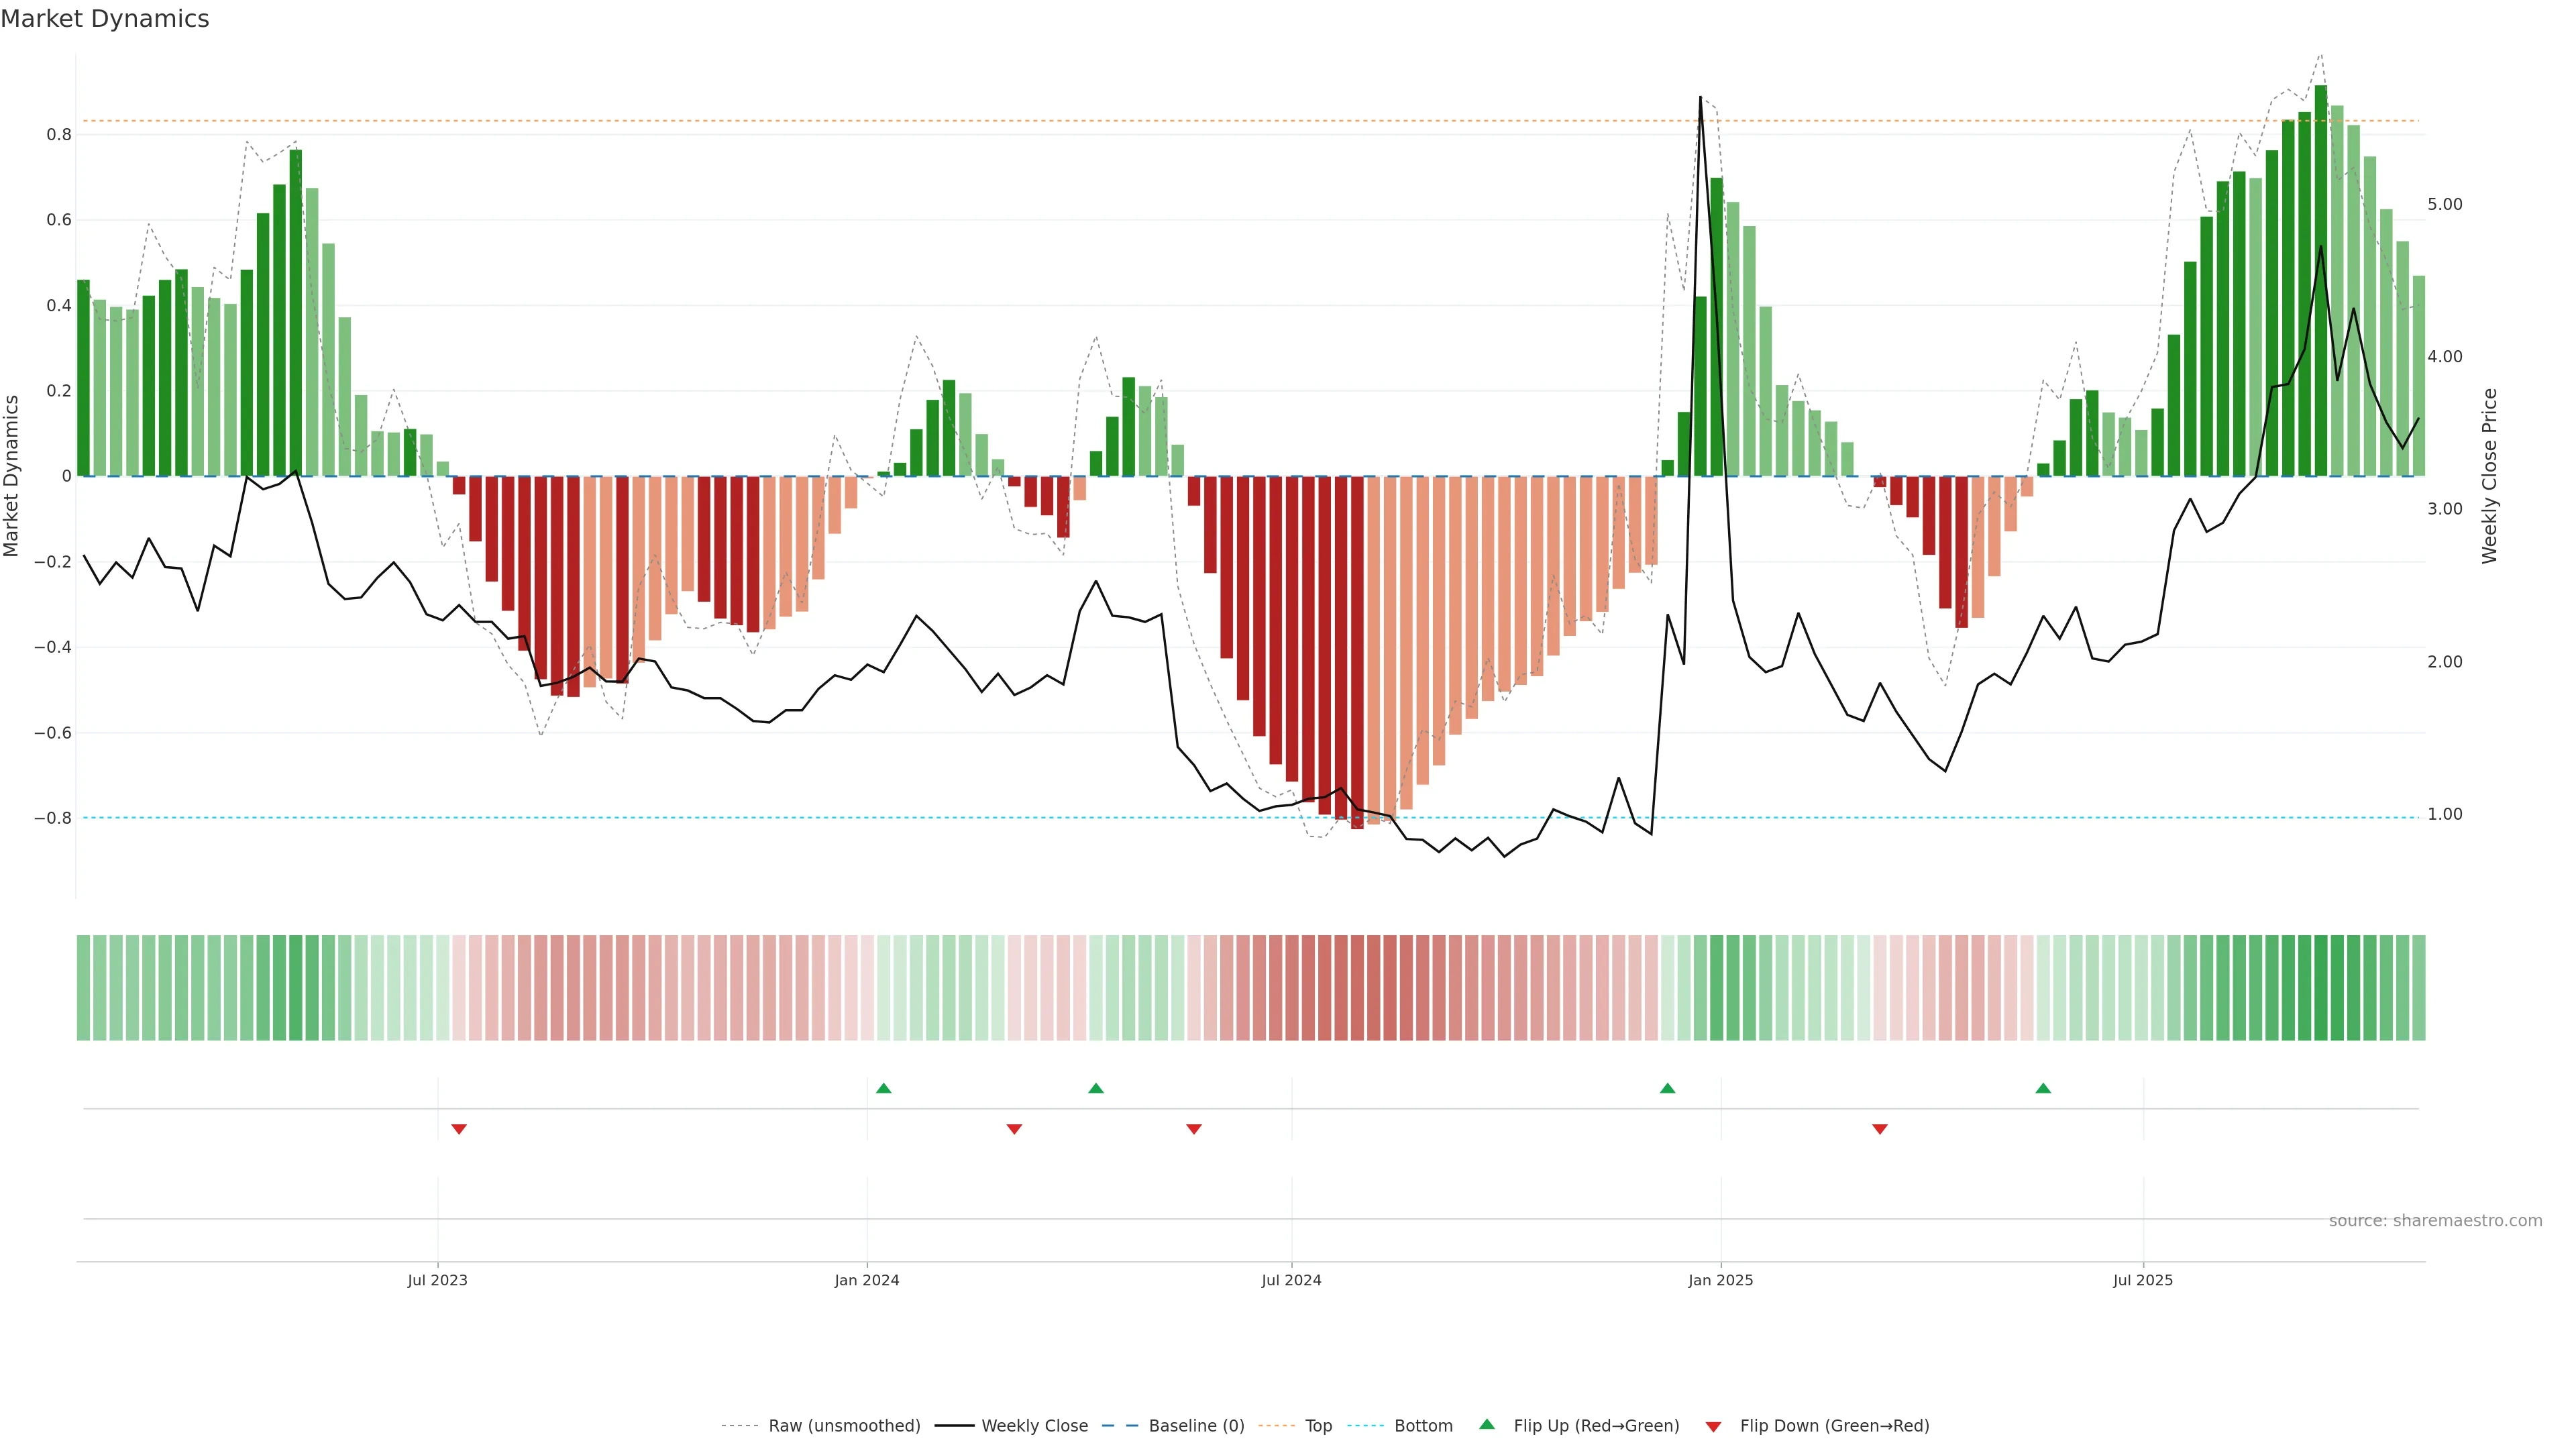2576x1449 pixels.
Task: Click the red Flip Down marker closest to Jul 2024
Action: (1194, 1129)
